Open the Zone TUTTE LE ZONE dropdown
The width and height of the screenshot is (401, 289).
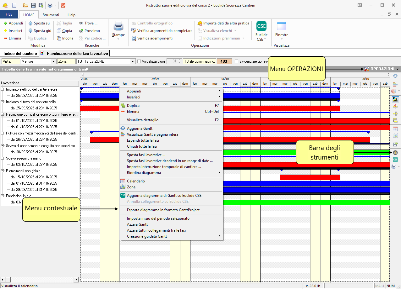[133, 61]
